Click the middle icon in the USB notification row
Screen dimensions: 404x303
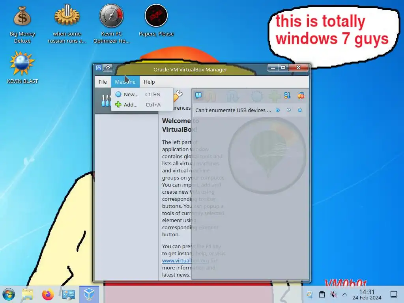(288, 110)
